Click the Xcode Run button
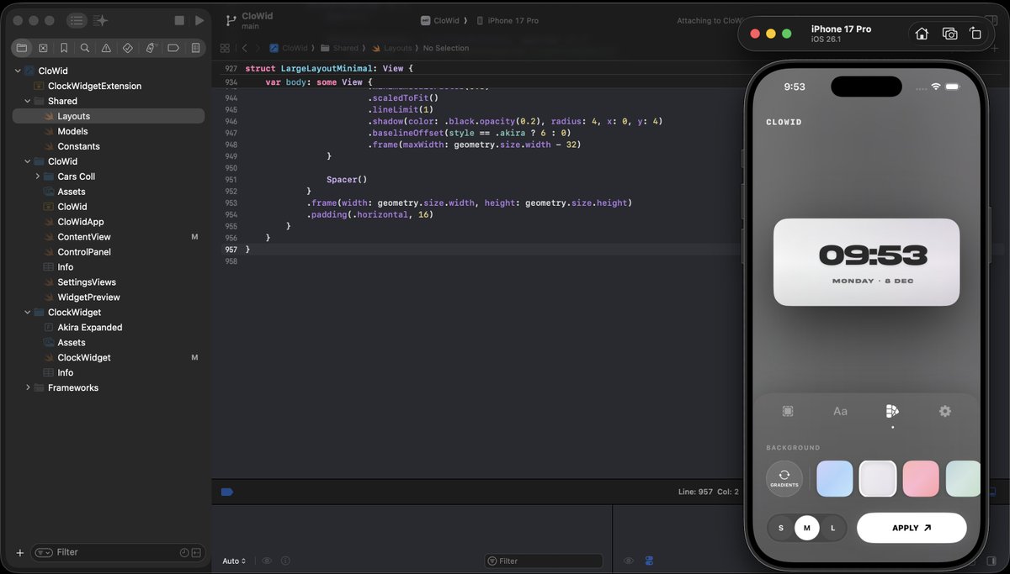1010x574 pixels. (199, 20)
